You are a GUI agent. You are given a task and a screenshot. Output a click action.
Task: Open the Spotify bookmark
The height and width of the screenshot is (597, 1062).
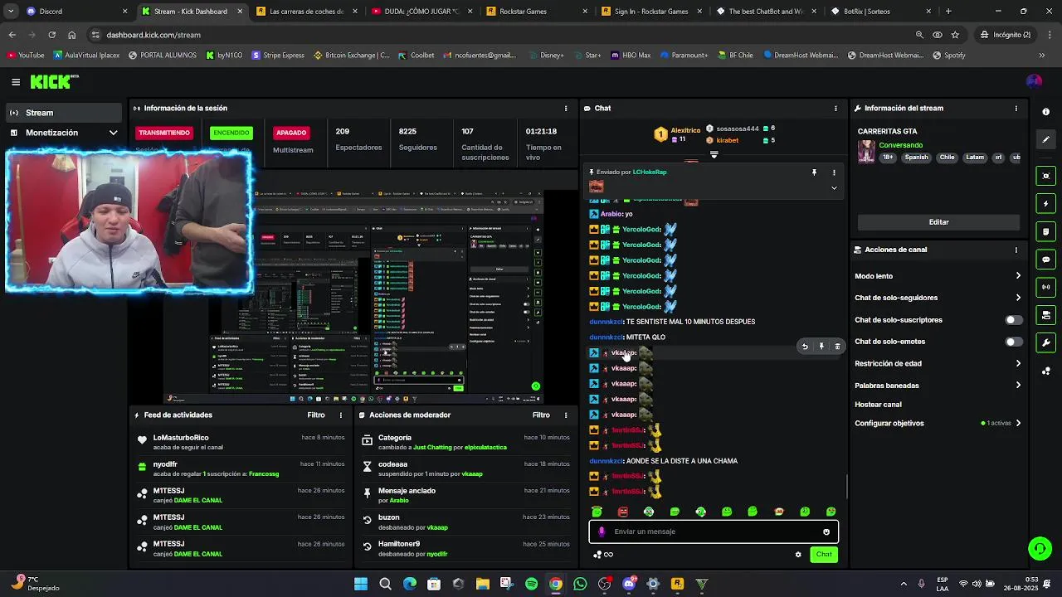pyautogui.click(x=949, y=56)
